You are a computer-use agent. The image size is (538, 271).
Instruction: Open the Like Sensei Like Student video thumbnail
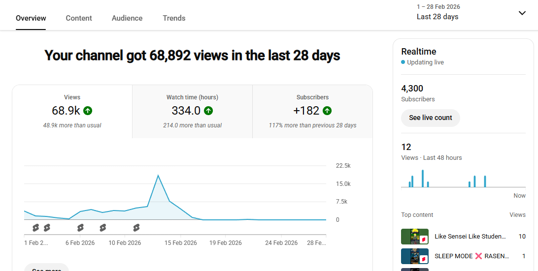414,237
